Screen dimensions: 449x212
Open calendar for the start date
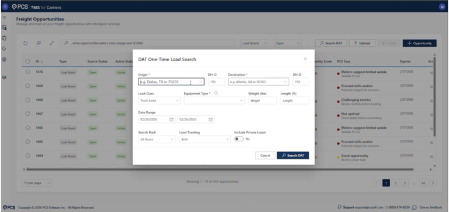(x=171, y=119)
